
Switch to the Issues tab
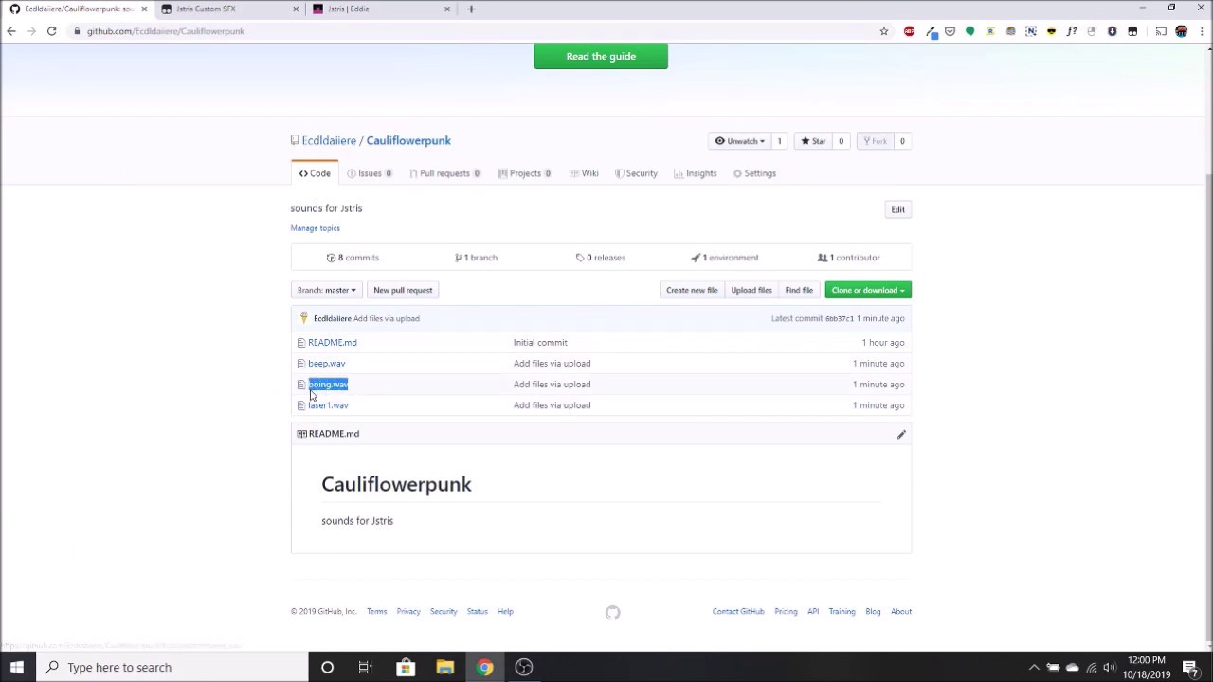point(370,173)
